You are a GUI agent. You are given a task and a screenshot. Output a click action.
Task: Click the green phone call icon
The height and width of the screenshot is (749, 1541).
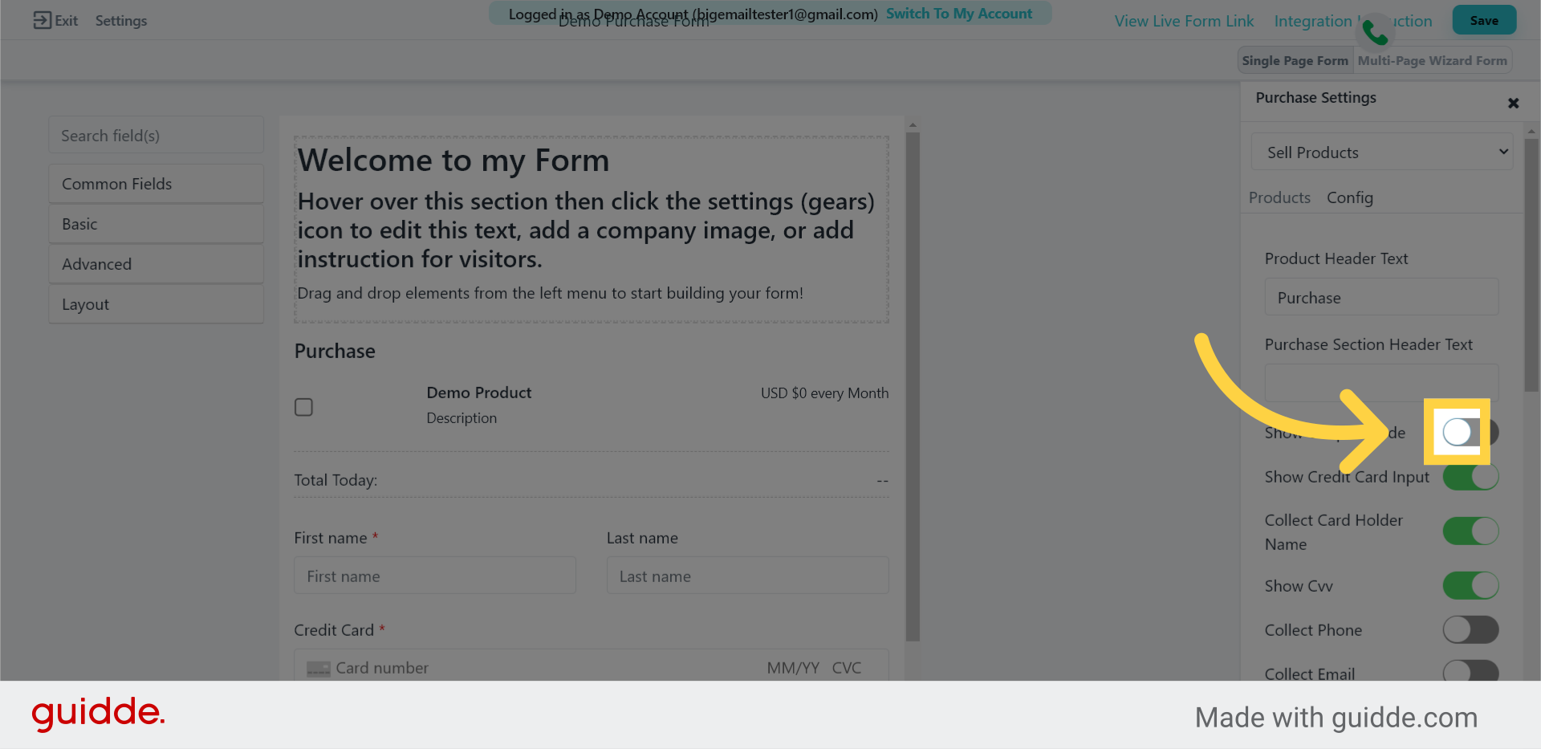click(1375, 33)
